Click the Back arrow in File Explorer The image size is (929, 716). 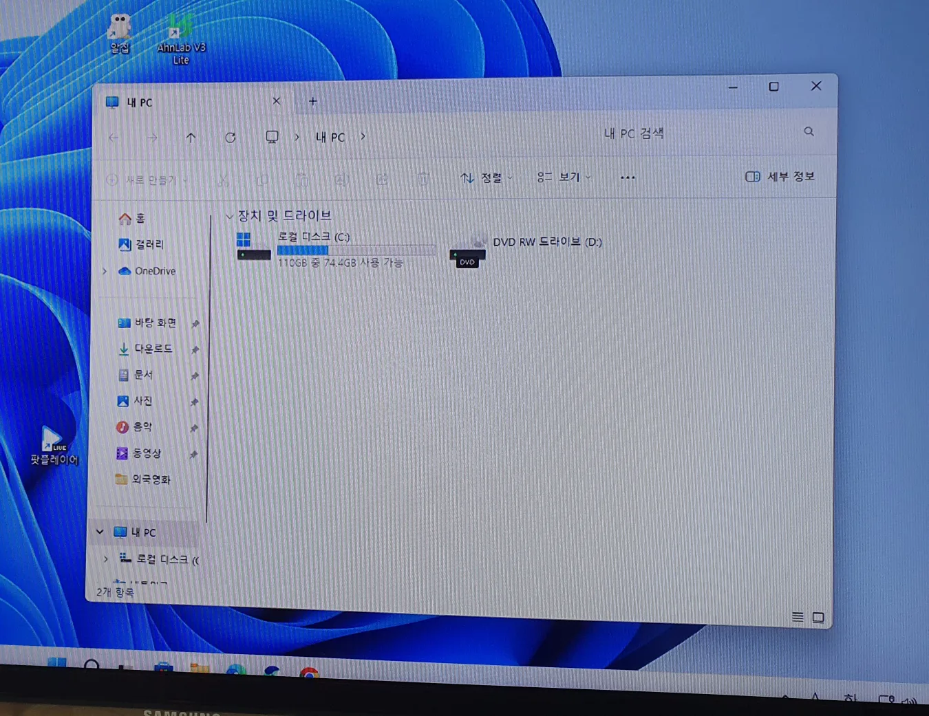click(114, 138)
